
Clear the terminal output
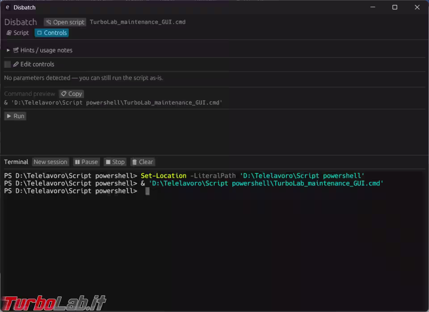click(143, 162)
